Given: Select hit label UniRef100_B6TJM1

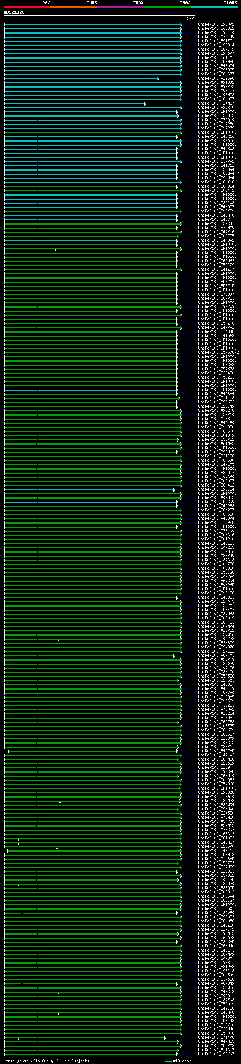Looking at the screenshot, I should [216, 57].
